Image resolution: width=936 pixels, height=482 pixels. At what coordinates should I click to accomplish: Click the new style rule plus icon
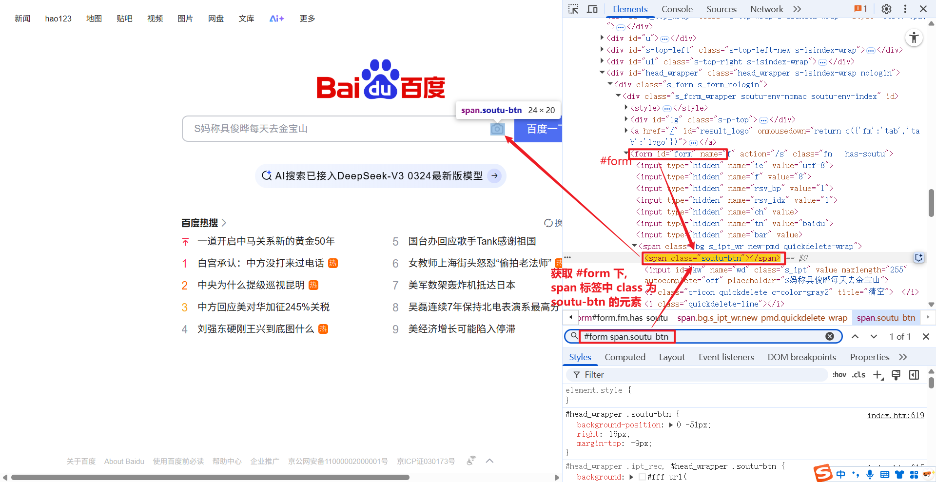click(878, 374)
